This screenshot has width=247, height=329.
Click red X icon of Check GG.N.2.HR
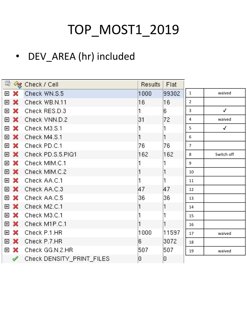click(15, 250)
